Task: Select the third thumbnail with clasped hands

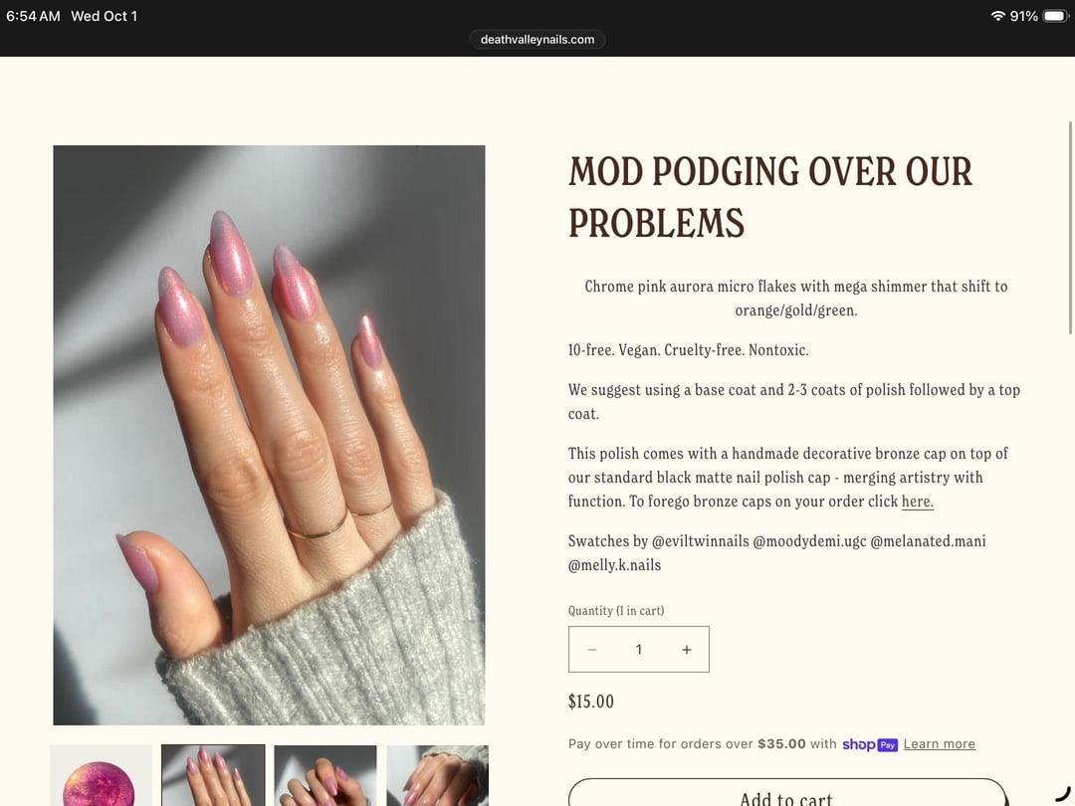Action: 324,776
